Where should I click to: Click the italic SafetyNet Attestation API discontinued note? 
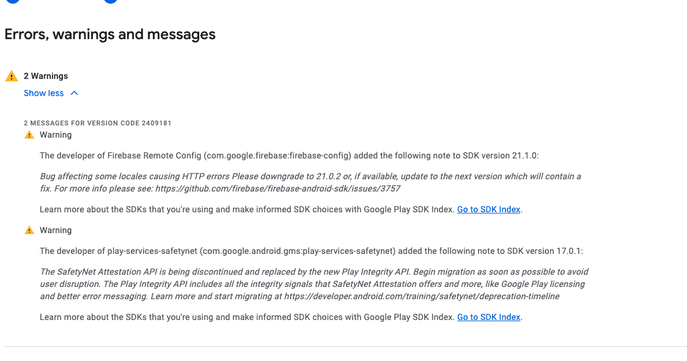pyautogui.click(x=314, y=284)
